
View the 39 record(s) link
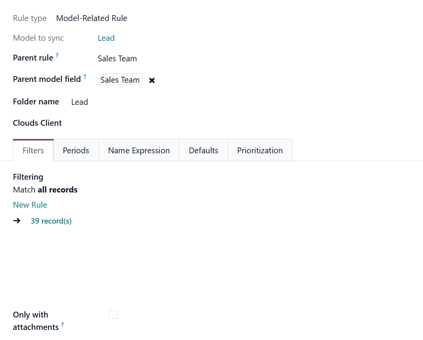tap(51, 221)
